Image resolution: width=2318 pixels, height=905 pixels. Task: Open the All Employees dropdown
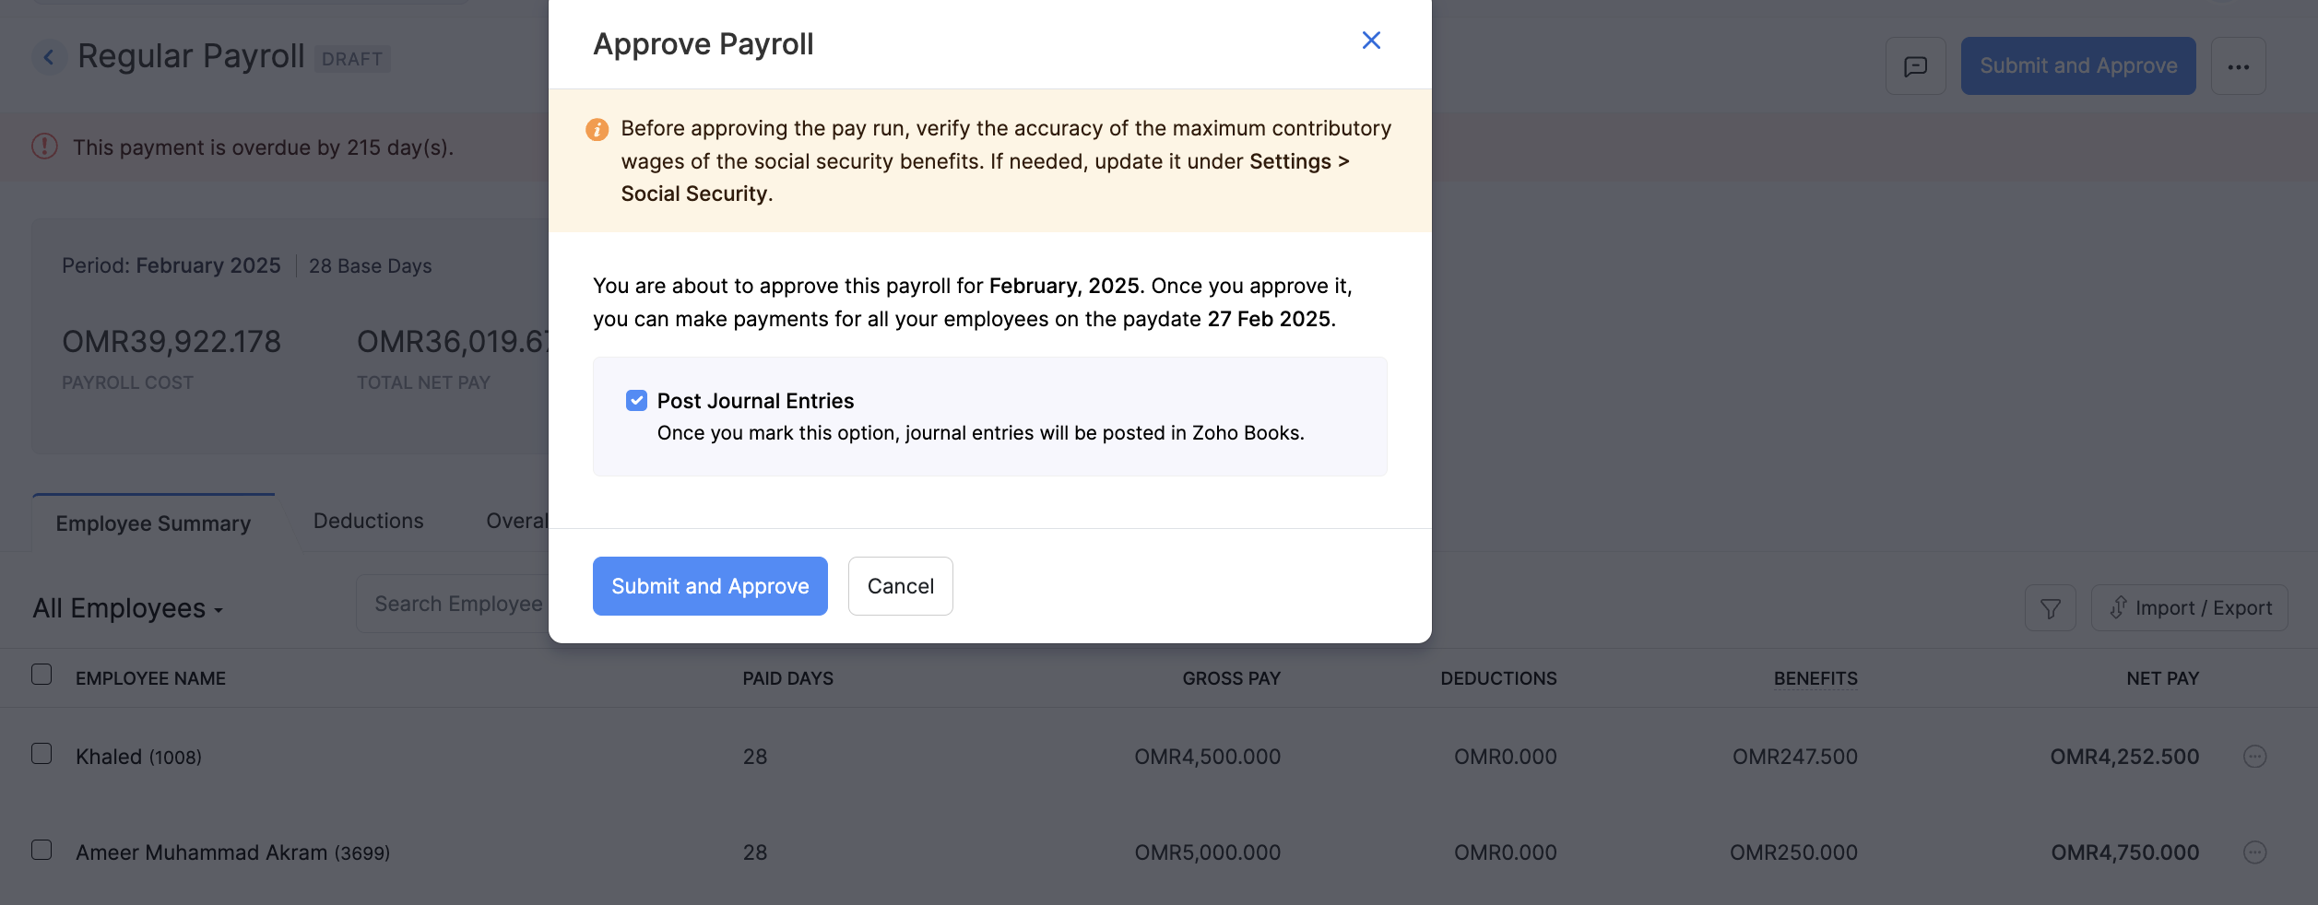point(127,607)
